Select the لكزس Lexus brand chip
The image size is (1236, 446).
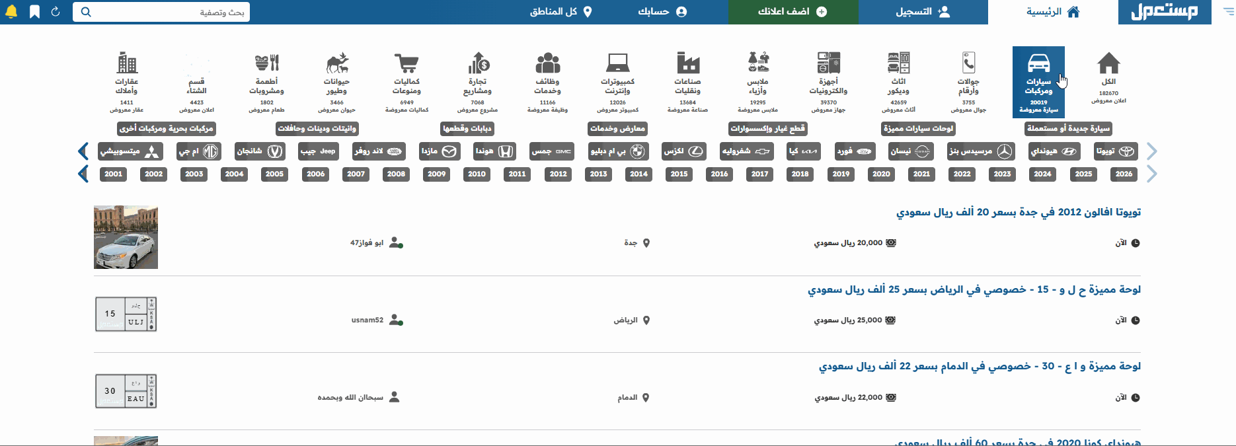pyautogui.click(x=684, y=151)
